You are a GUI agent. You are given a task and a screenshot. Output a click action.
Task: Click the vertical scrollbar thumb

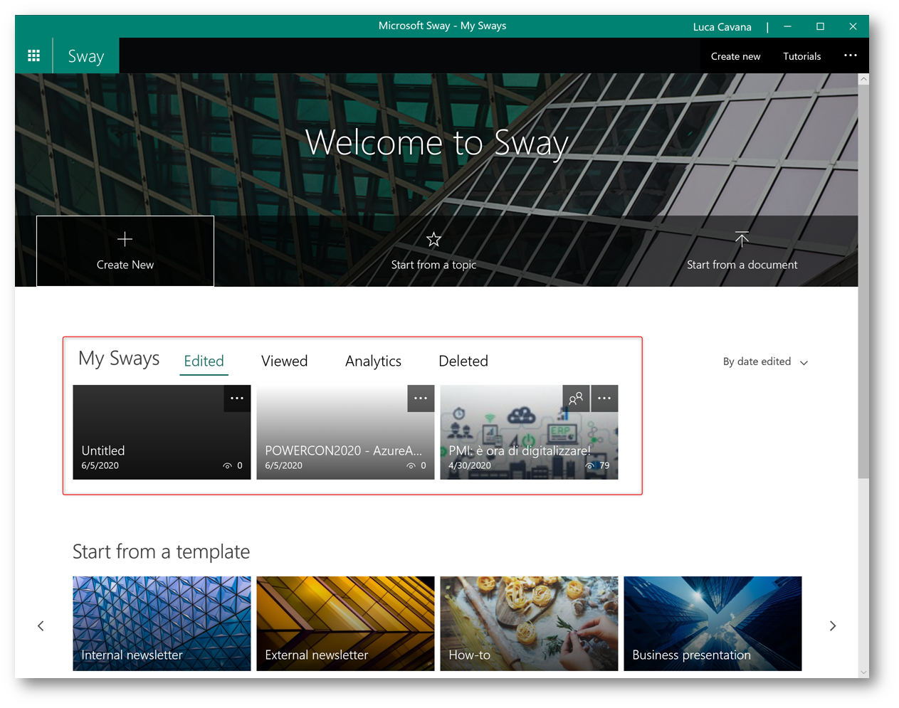click(863, 281)
